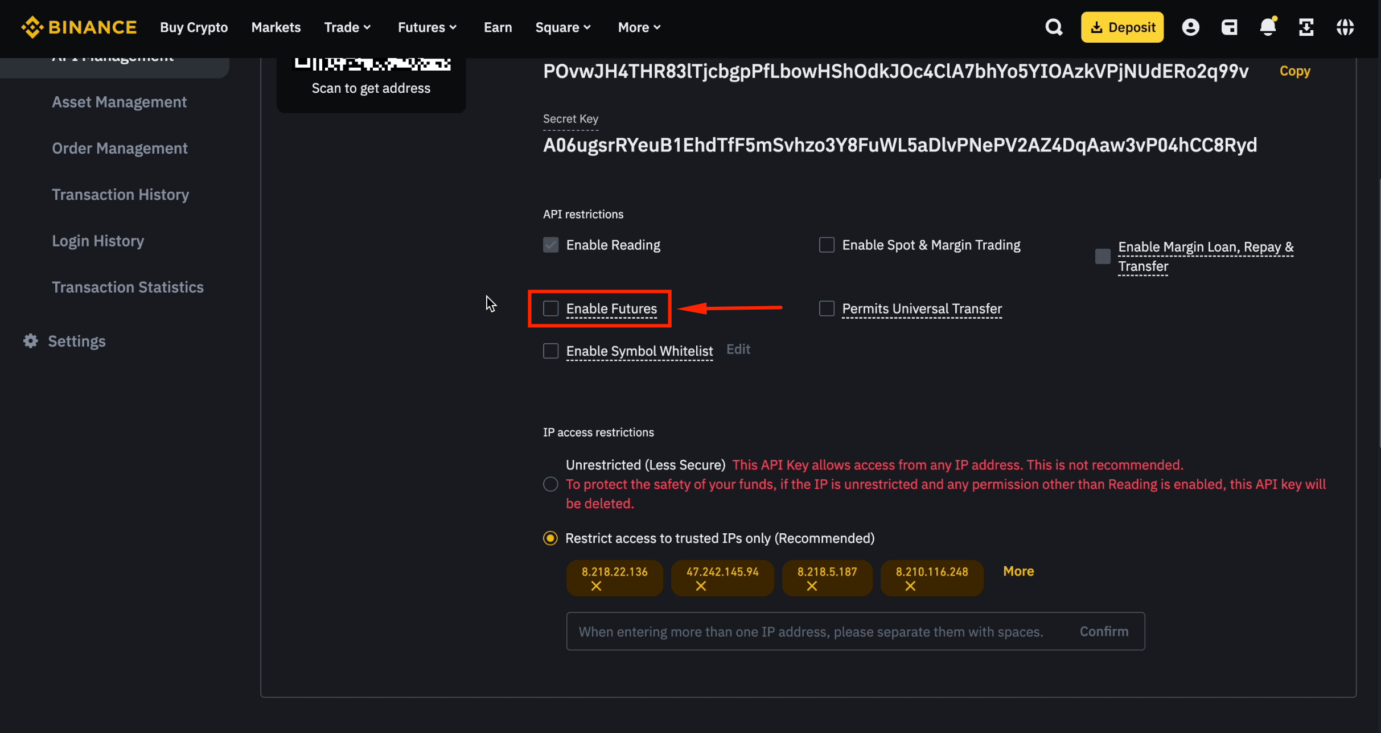Open the More dropdown in navbar
This screenshot has width=1381, height=733.
639,27
